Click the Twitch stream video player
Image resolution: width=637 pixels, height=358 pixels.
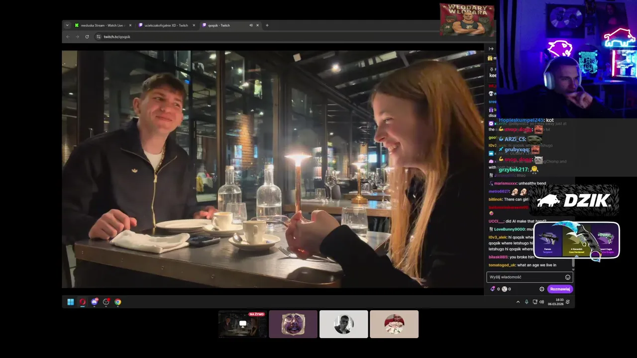(x=273, y=169)
